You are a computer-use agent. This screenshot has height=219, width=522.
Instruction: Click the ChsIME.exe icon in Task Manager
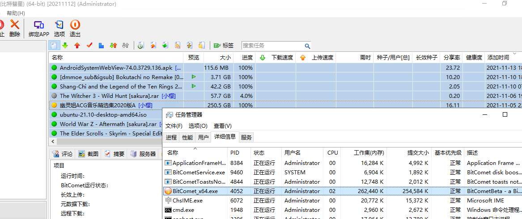point(168,201)
